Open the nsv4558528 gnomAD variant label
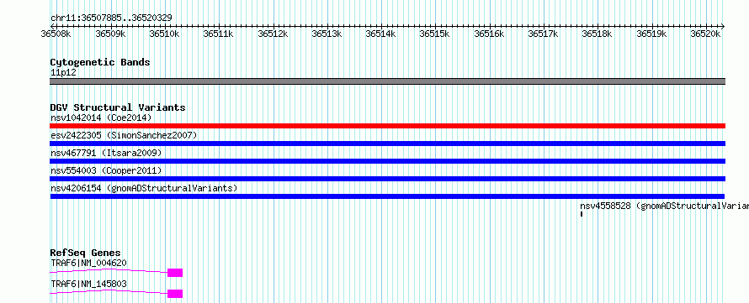Screen dimensions: 749x303 tap(665, 206)
